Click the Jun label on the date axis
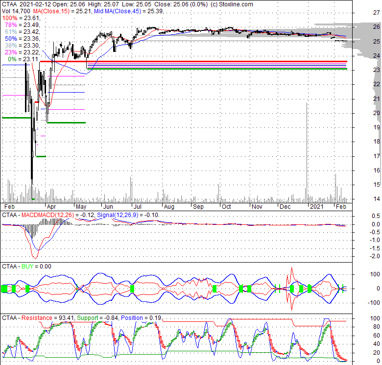This screenshot has height=365, width=382. [x=108, y=207]
